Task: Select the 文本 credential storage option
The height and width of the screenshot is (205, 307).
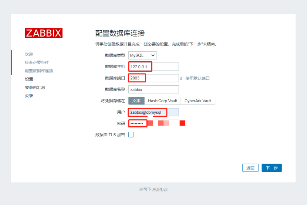Action: (x=136, y=101)
